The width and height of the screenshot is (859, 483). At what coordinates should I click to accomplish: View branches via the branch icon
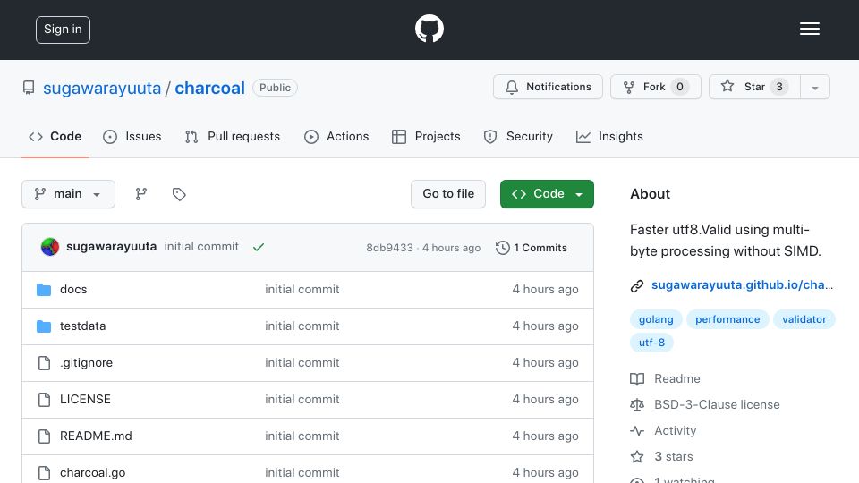(141, 194)
